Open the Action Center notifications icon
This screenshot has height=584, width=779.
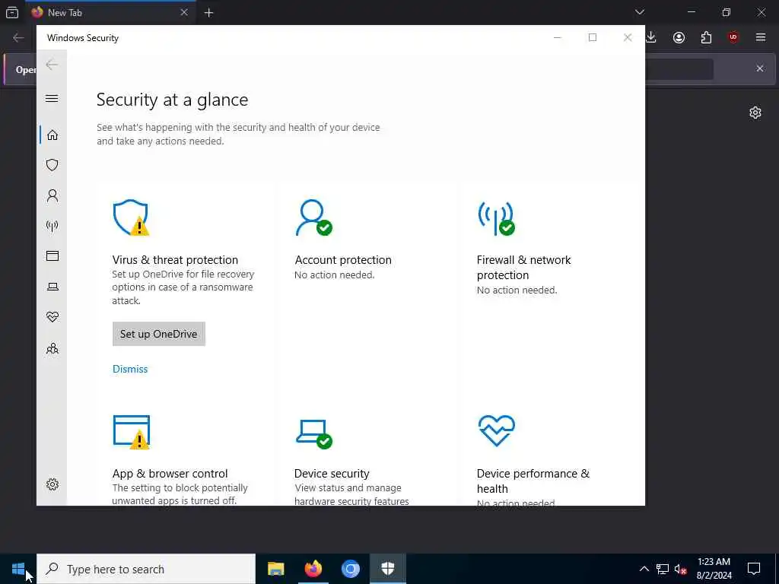(x=754, y=569)
